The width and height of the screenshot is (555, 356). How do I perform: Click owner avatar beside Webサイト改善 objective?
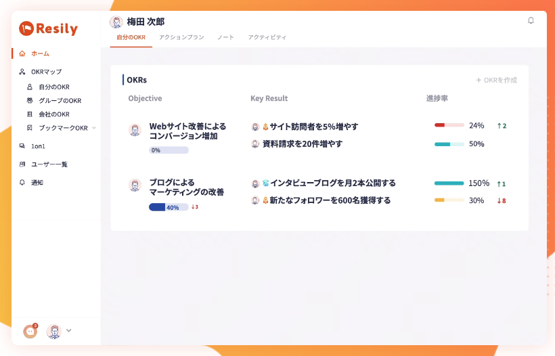[x=135, y=130]
